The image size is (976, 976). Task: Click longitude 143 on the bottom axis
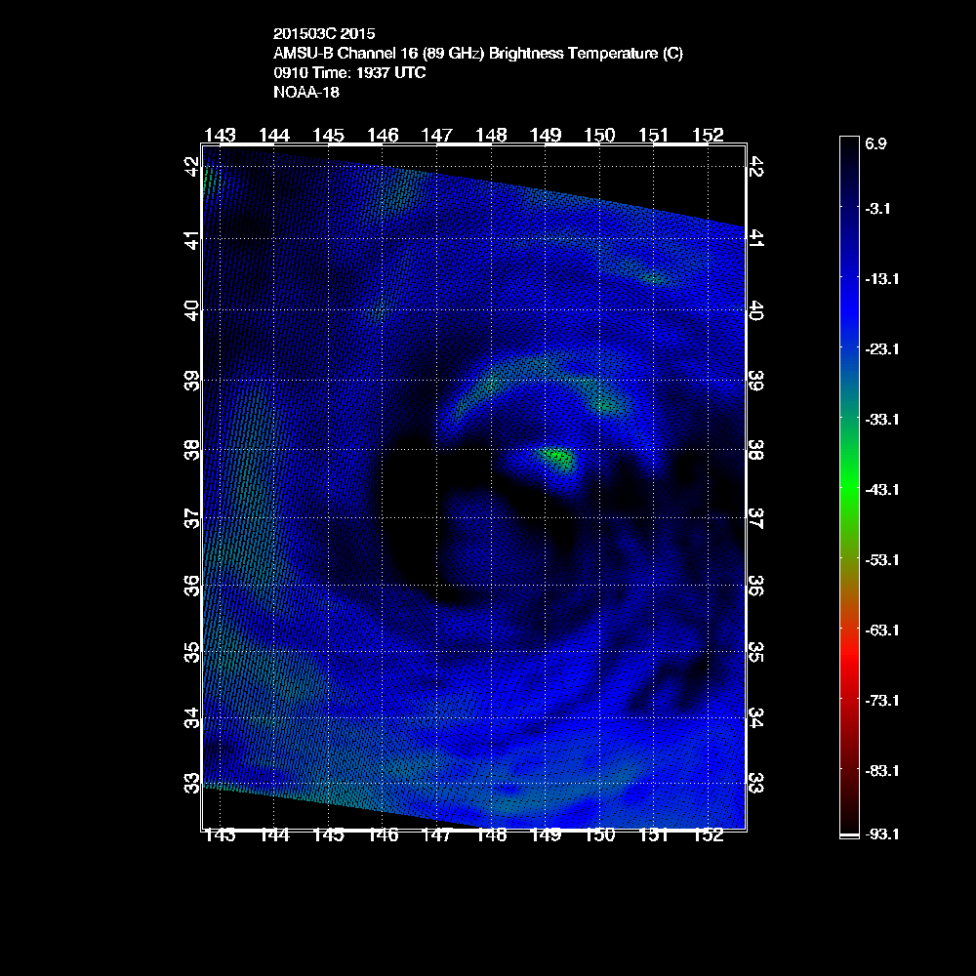[x=221, y=835]
